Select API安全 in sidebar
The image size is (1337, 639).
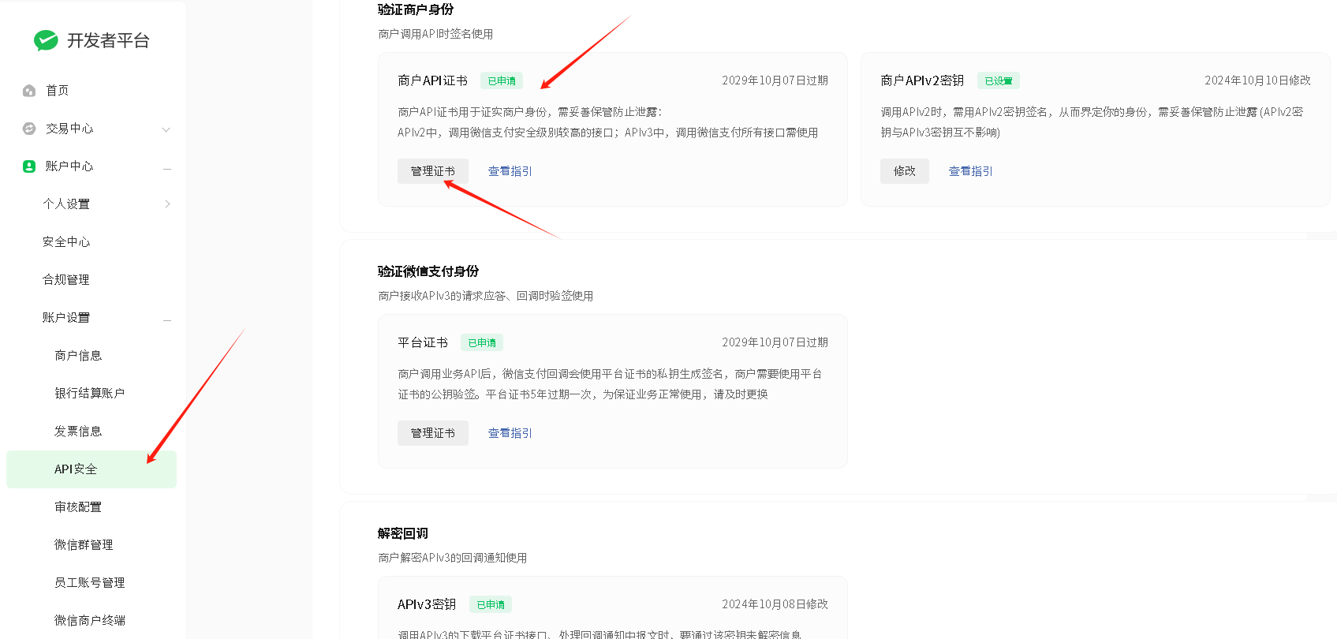91,469
